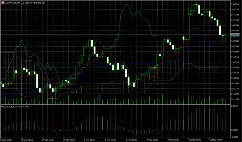Click the 148.510 price axis label

click(x=235, y=4)
